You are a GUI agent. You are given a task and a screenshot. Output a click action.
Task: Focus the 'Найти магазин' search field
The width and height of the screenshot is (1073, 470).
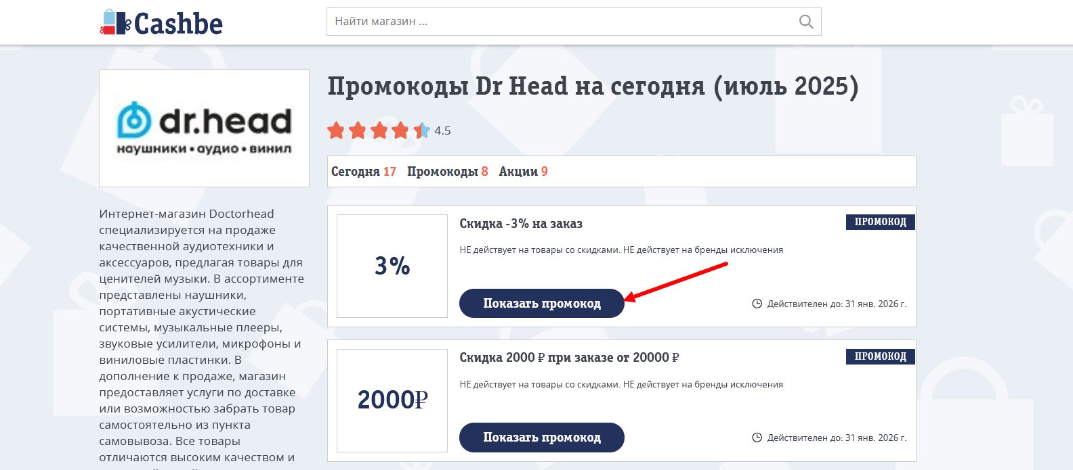click(x=574, y=22)
